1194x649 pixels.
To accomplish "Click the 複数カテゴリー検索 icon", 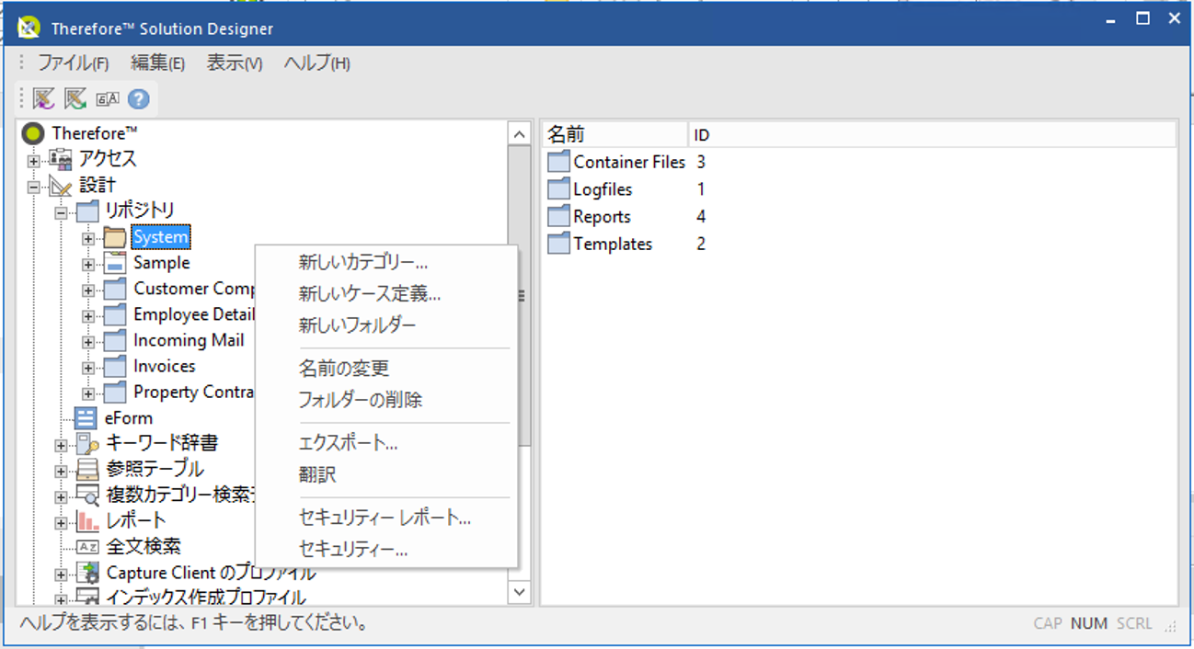I will coord(87,495).
